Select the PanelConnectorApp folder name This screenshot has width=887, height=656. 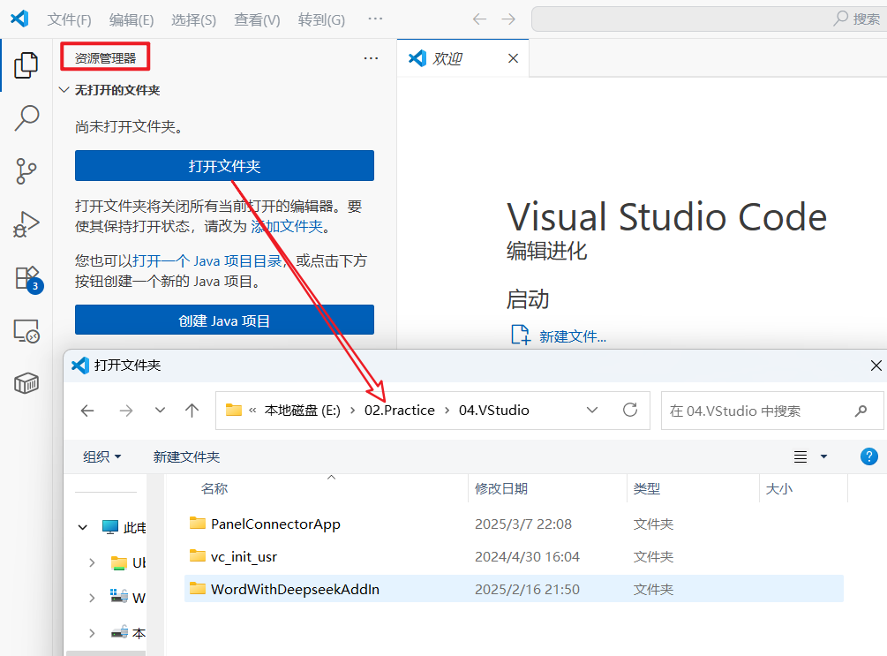(275, 524)
